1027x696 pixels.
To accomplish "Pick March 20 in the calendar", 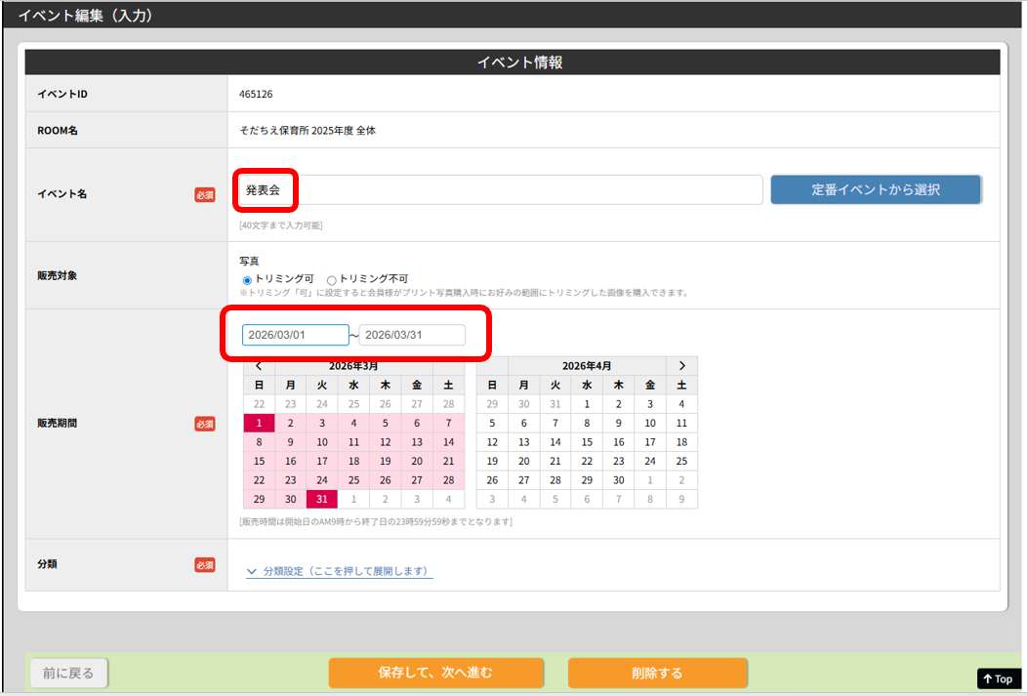I will pos(417,461).
